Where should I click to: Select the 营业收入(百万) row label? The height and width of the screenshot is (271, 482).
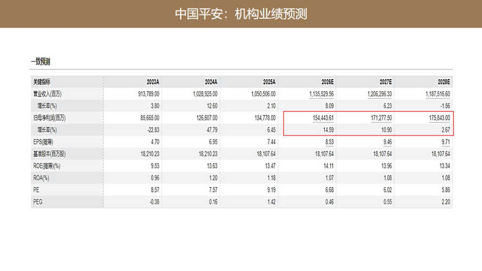click(47, 94)
